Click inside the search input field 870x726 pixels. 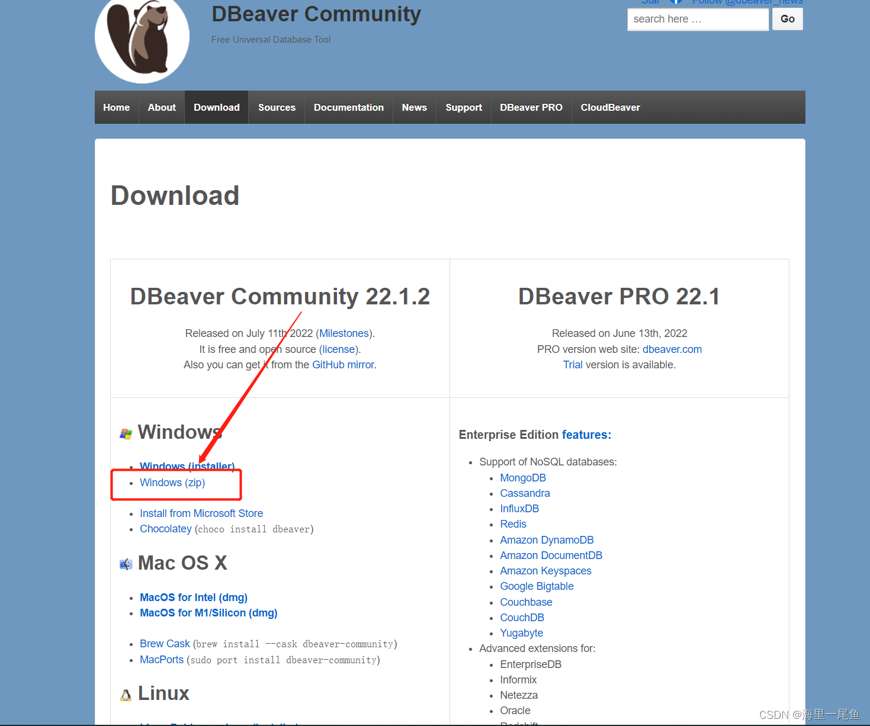(x=697, y=19)
